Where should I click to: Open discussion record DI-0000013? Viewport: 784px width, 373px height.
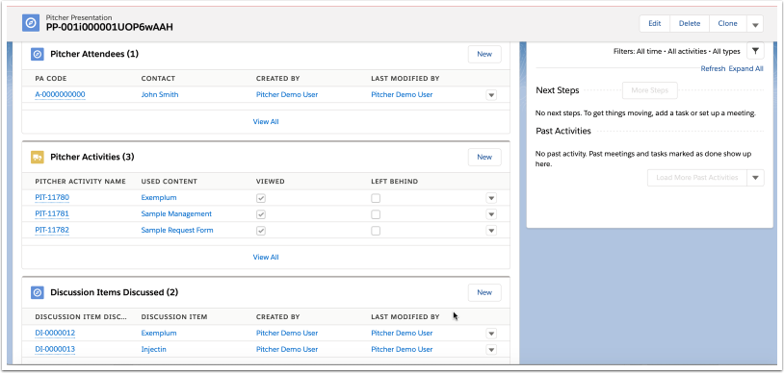(55, 349)
